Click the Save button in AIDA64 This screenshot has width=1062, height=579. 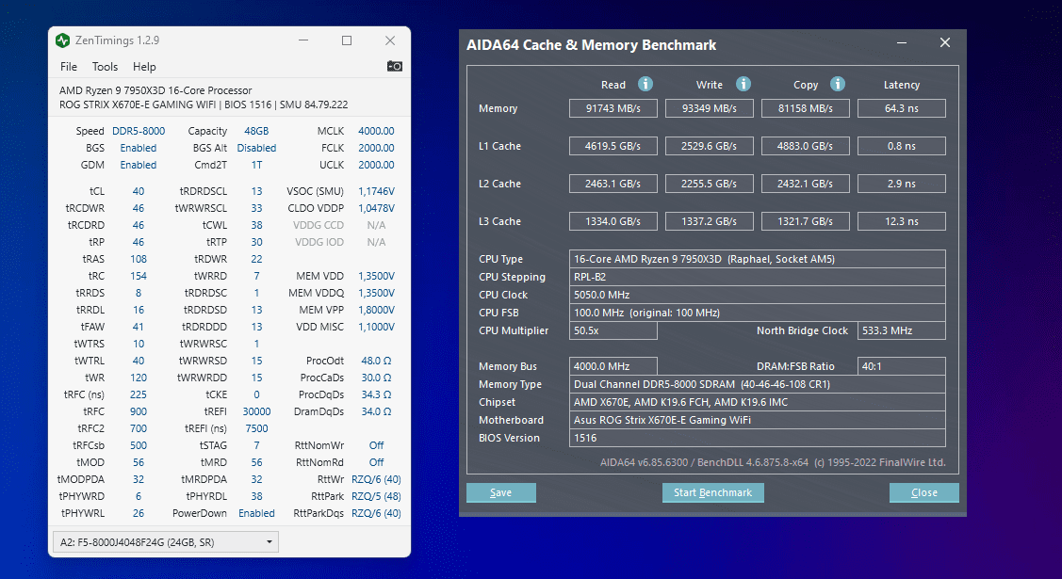click(x=501, y=492)
